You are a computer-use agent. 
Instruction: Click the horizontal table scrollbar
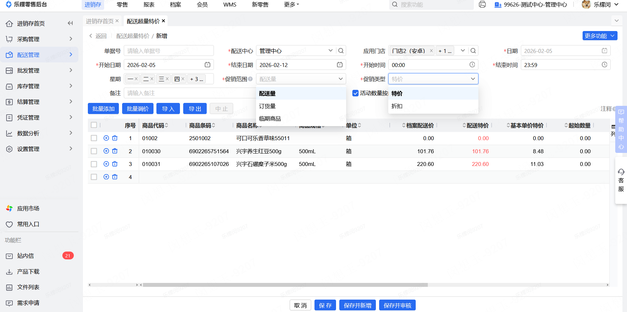tap(285, 285)
